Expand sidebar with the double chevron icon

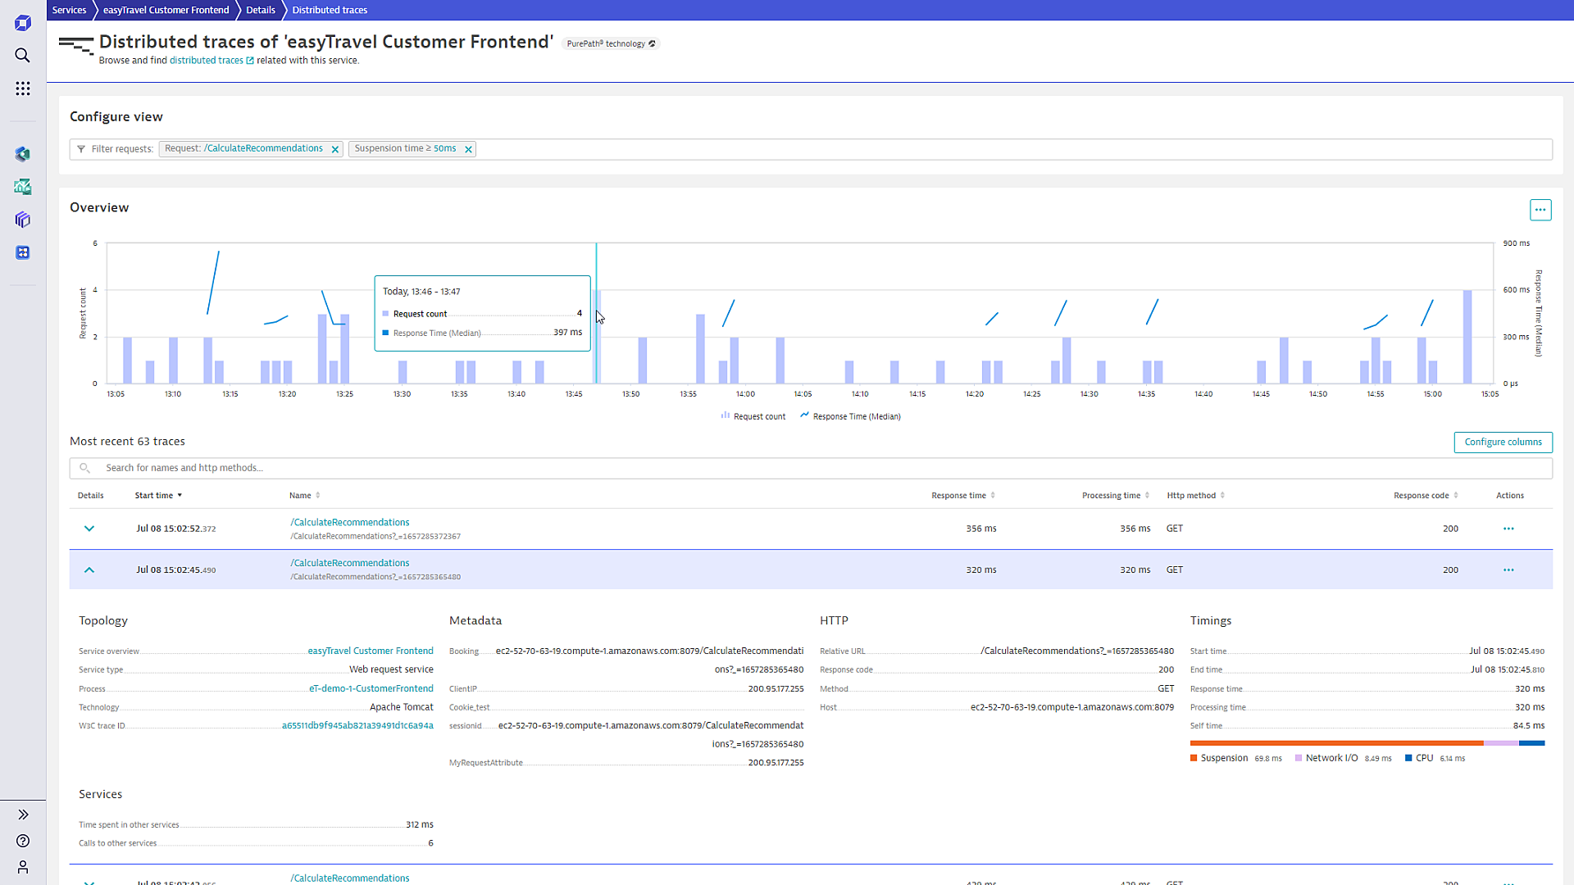[x=23, y=815]
